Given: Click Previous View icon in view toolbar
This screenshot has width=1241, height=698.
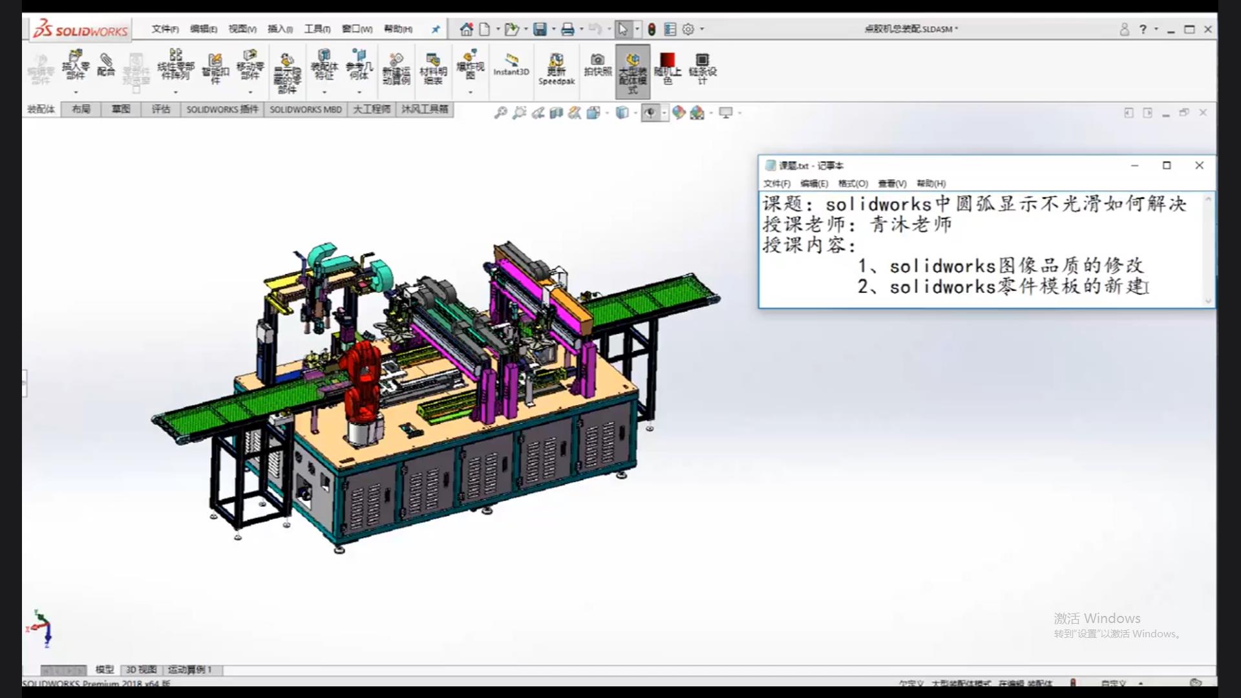Looking at the screenshot, I should pos(538,113).
